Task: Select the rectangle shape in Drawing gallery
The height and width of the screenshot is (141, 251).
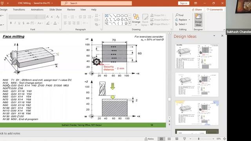Action: pyautogui.click(x=118, y=16)
